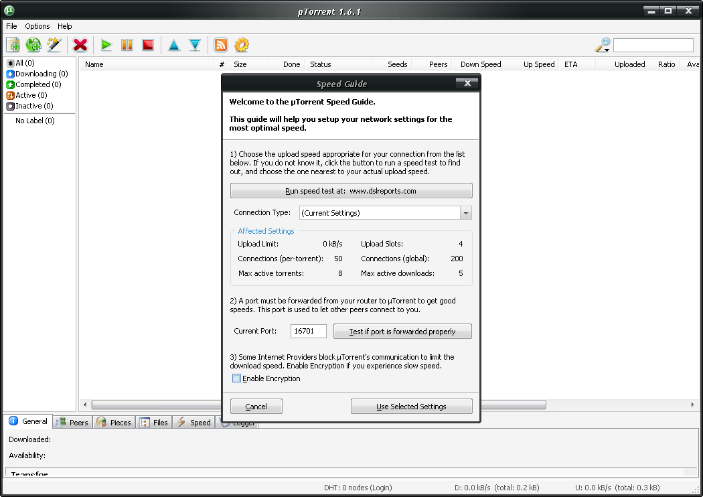Click the 'Upload Slots:' label
703x497 pixels.
pyautogui.click(x=382, y=244)
